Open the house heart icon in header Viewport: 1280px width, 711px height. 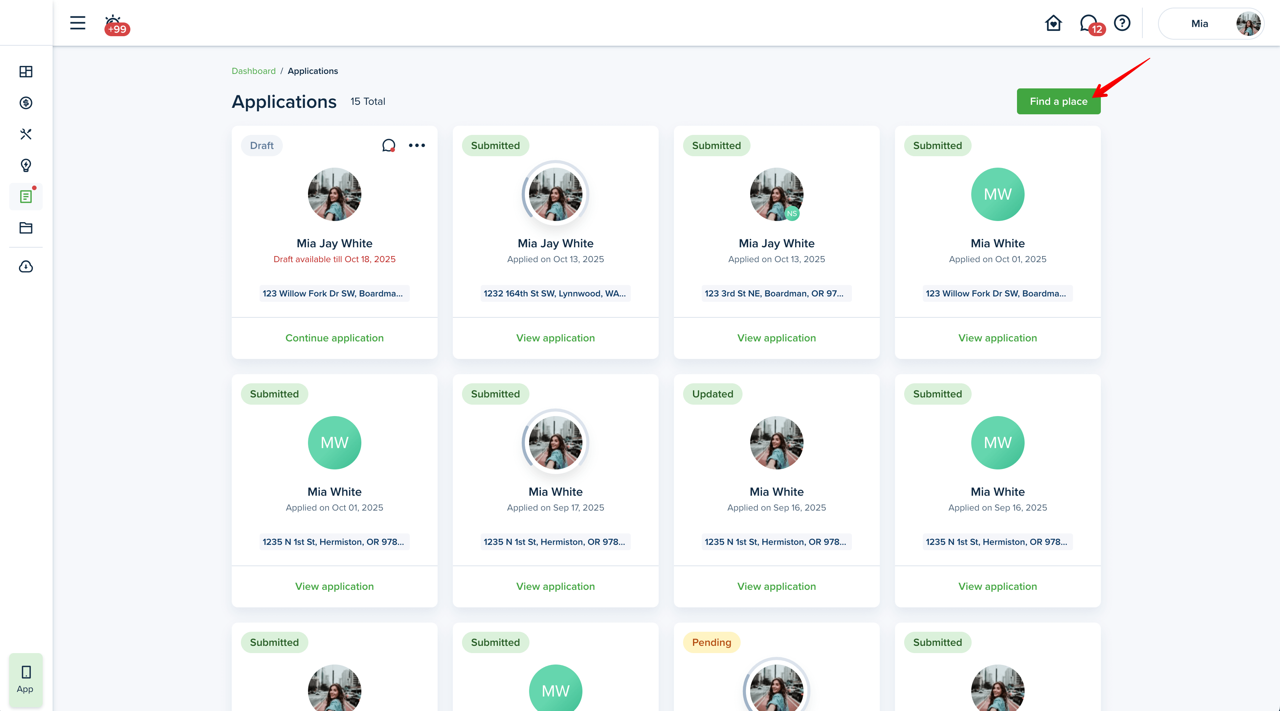tap(1053, 23)
